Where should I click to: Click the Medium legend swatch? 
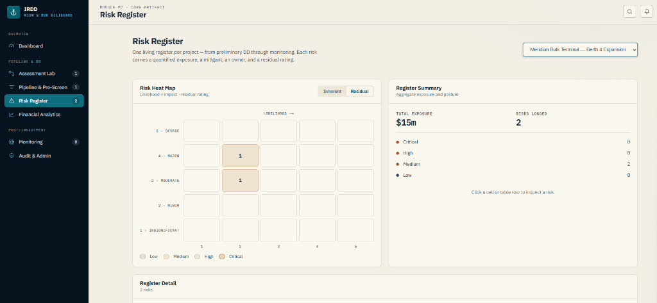pyautogui.click(x=166, y=256)
